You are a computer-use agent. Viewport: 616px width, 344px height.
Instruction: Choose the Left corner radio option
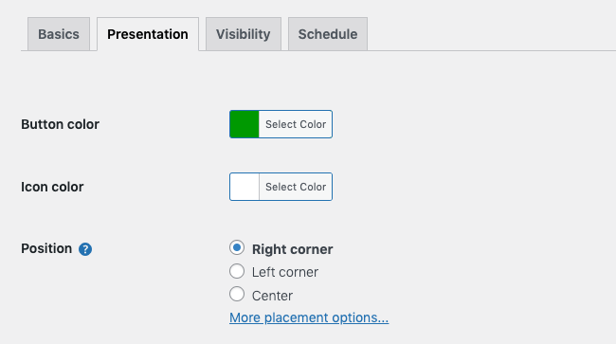click(237, 271)
